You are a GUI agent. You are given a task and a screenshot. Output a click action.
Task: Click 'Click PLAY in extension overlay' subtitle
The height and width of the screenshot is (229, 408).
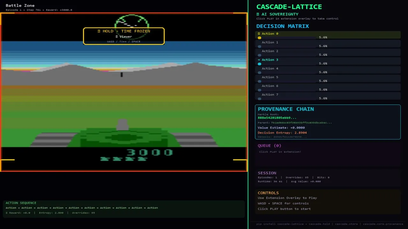coord(297,19)
